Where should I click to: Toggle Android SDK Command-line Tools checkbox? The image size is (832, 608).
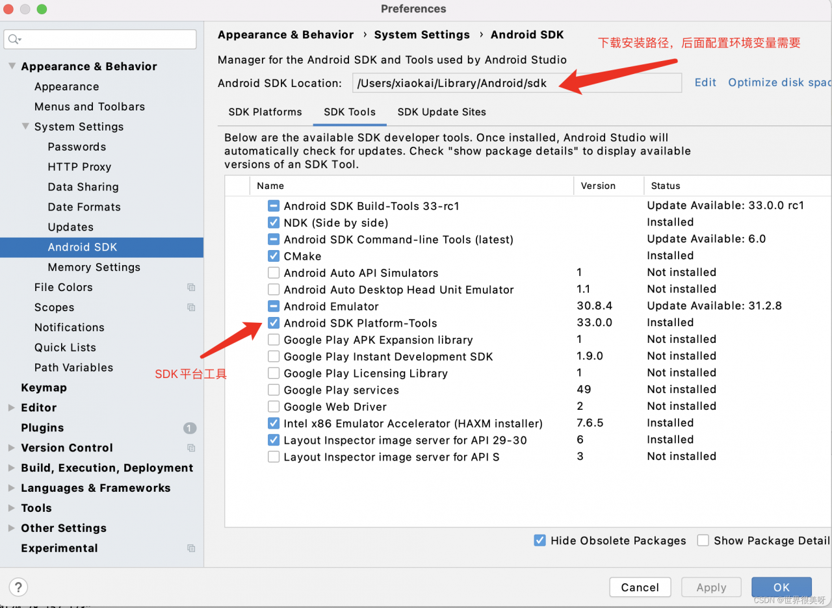274,240
